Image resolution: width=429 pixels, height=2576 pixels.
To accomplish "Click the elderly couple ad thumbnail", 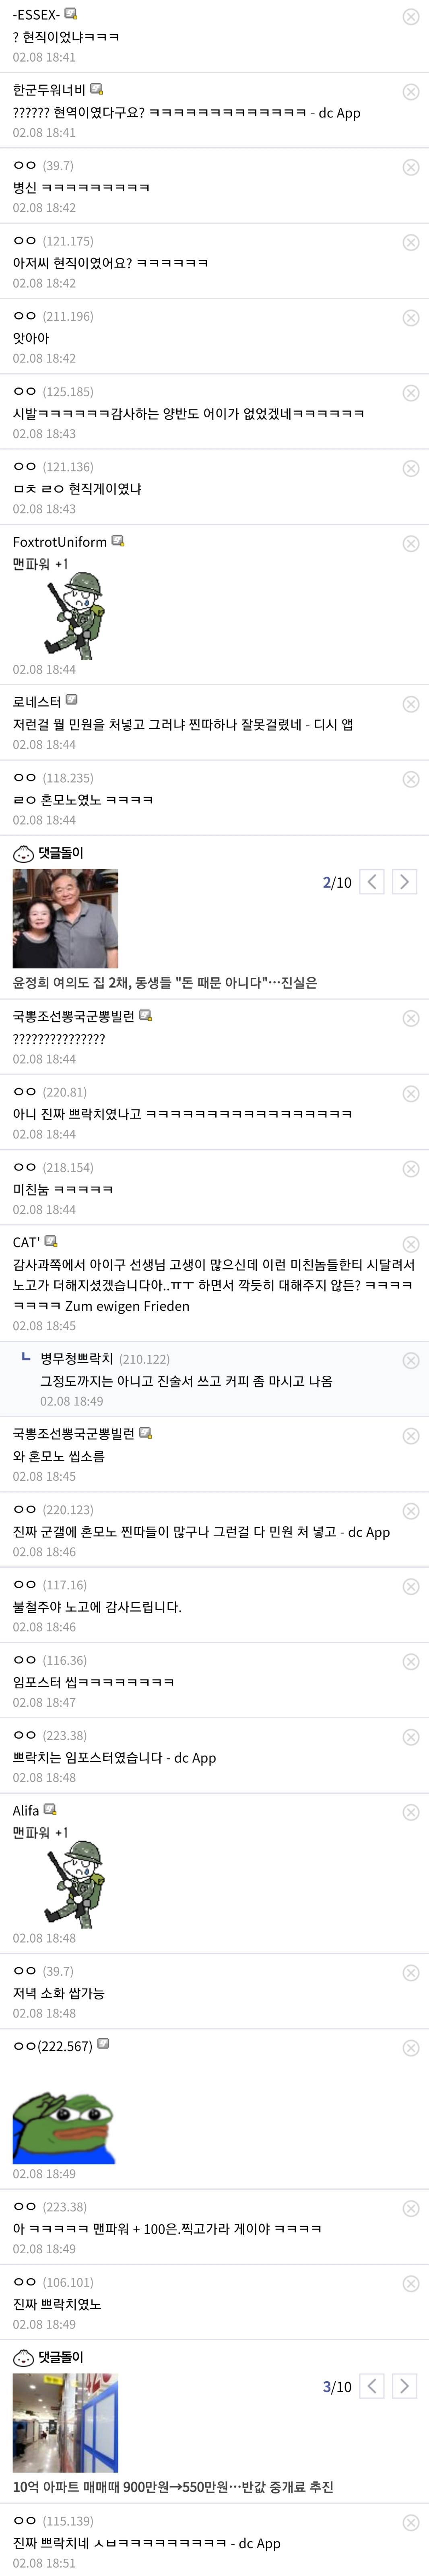I will (x=65, y=918).
